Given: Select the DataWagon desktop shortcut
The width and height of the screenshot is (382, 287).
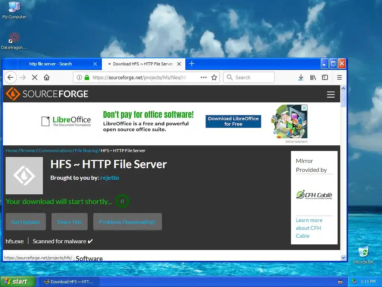Looking at the screenshot, I should [x=14, y=41].
